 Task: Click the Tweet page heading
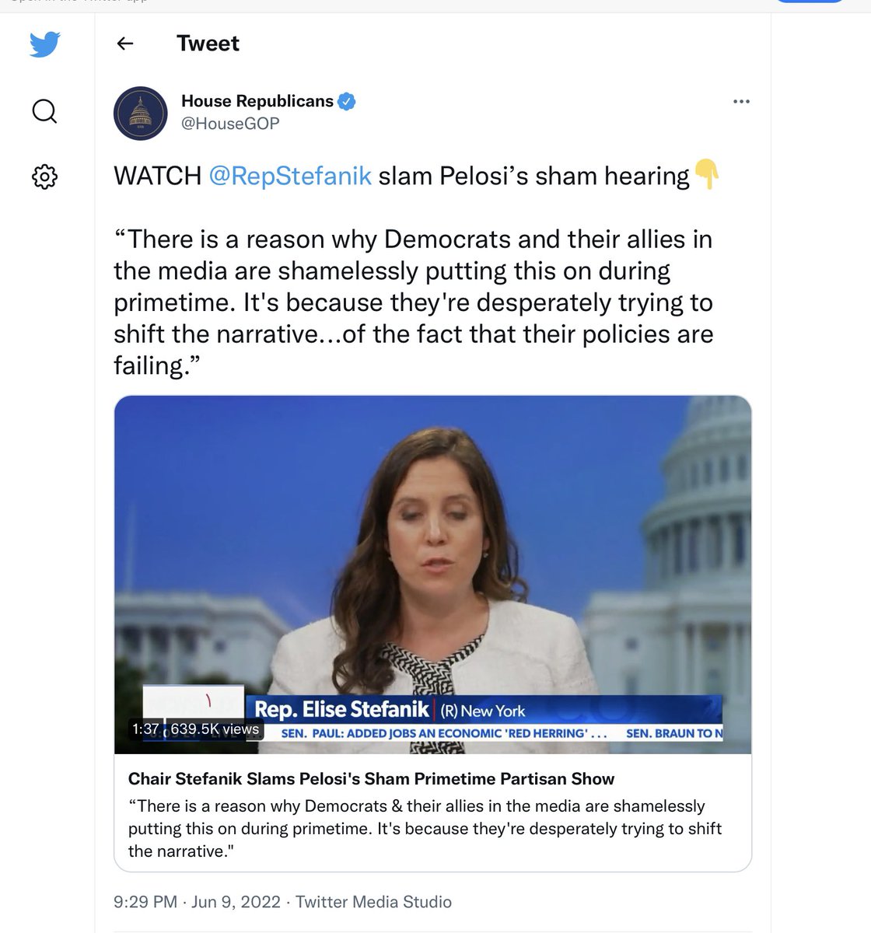208,44
